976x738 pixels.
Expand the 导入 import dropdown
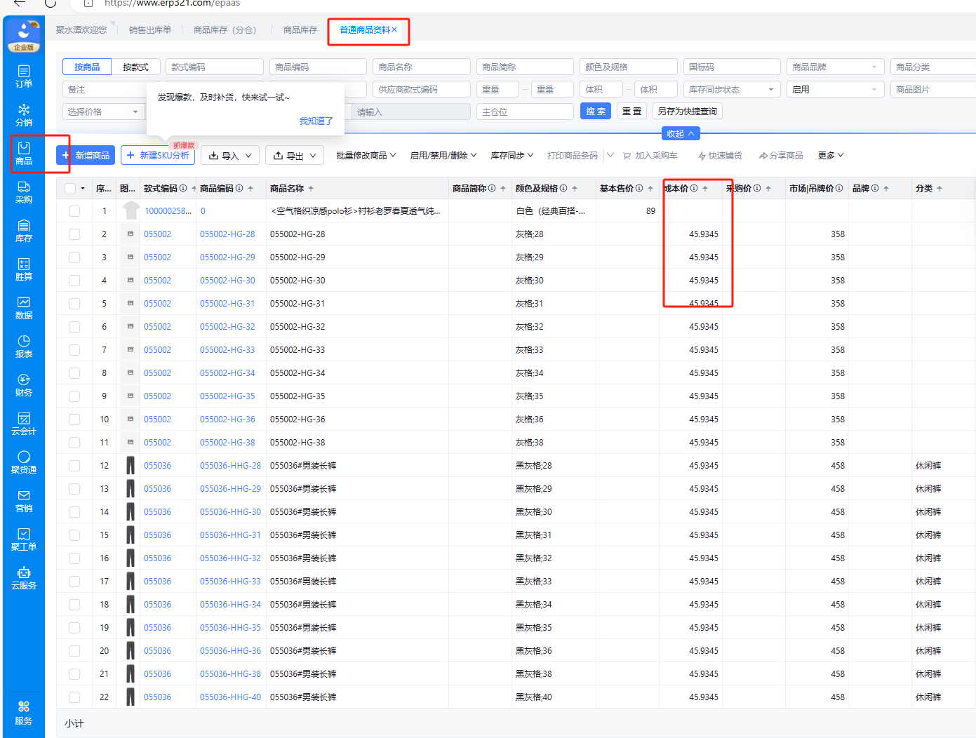(230, 156)
